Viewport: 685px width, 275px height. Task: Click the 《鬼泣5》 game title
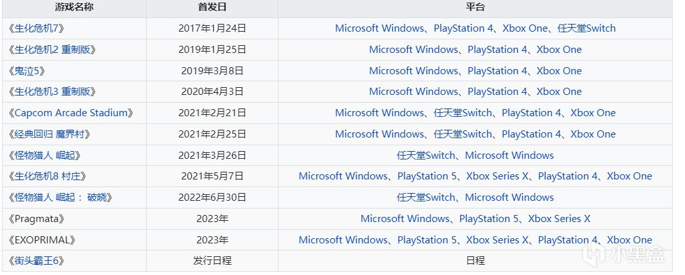tap(27, 71)
